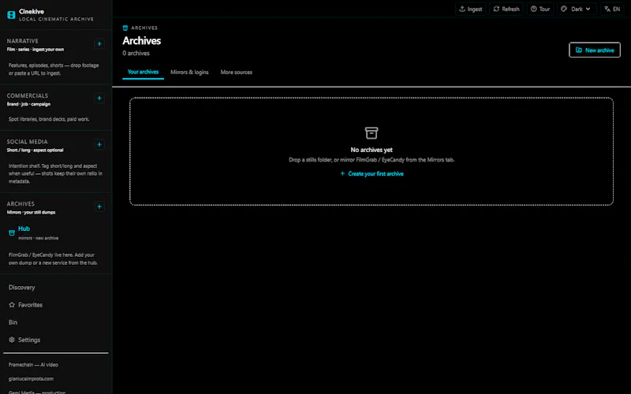631x394 pixels.
Task: Click the Archives page title
Action: click(142, 41)
